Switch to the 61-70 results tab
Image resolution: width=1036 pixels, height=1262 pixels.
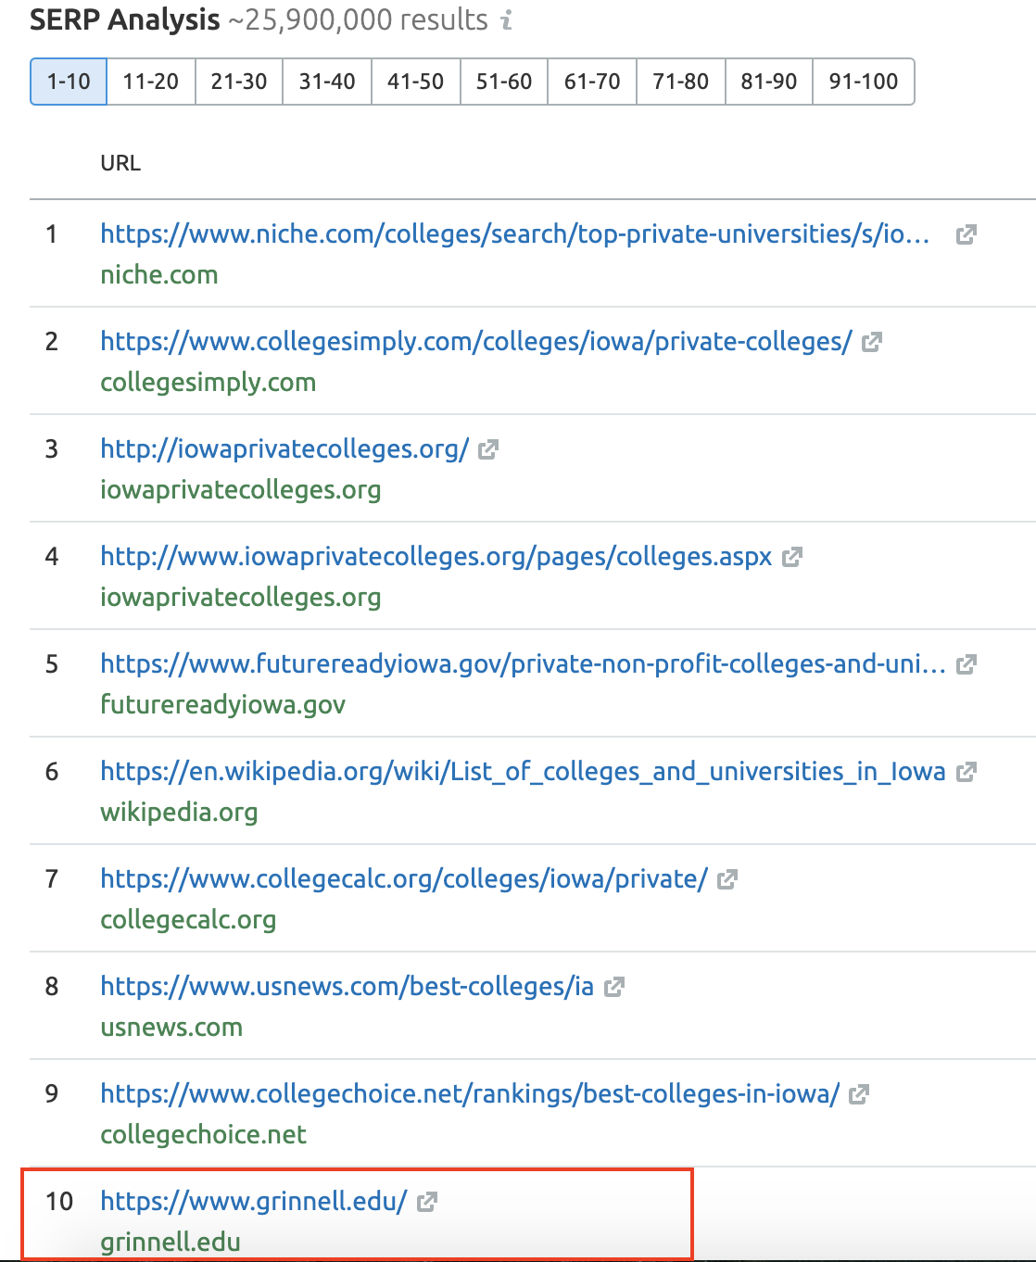(592, 82)
